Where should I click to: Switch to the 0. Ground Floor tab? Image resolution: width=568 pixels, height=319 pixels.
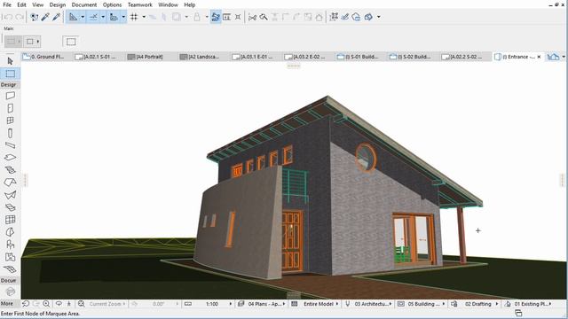point(43,57)
